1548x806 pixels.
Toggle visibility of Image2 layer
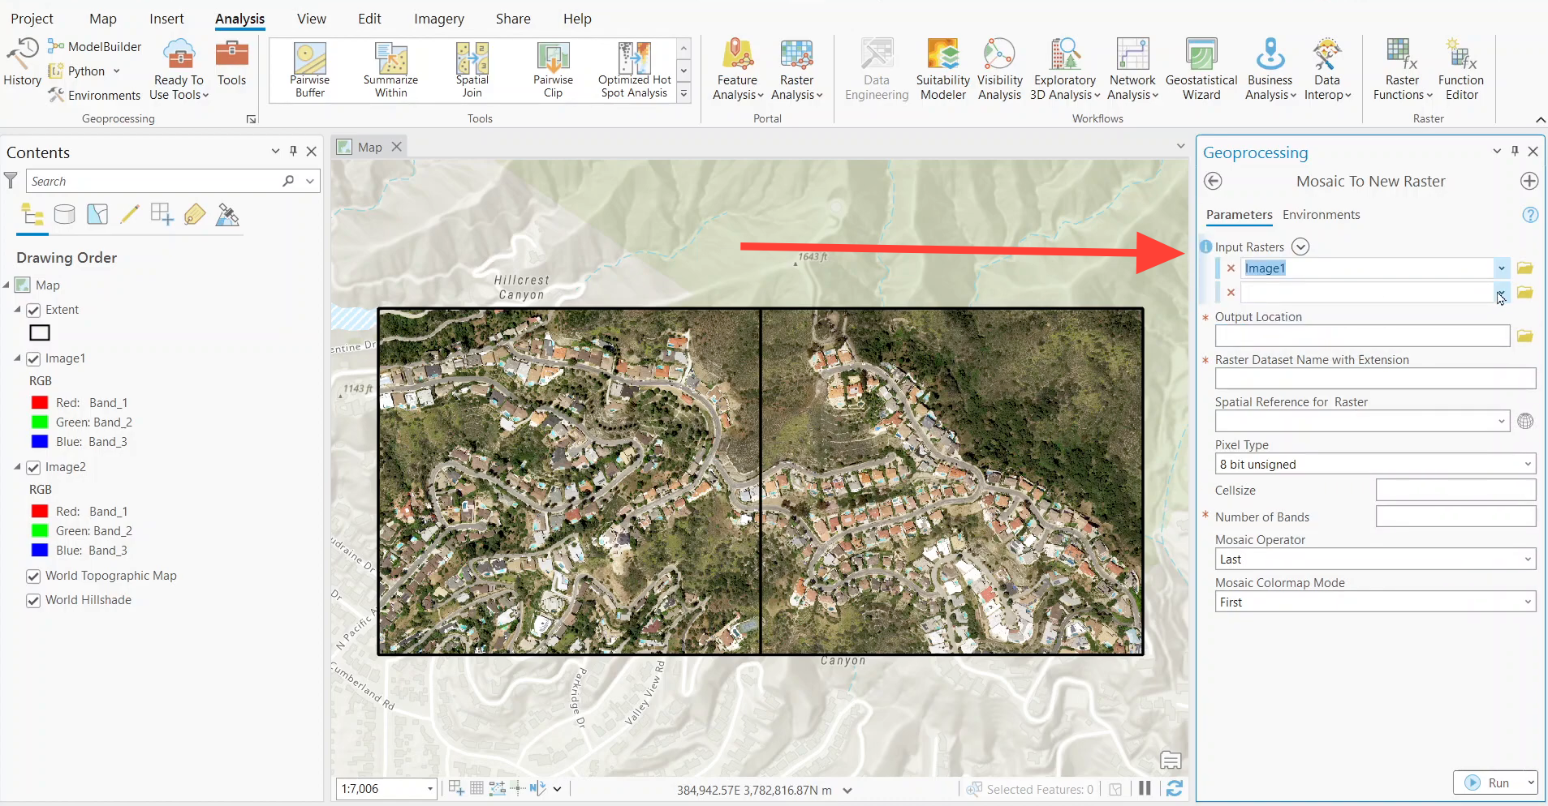coord(33,467)
